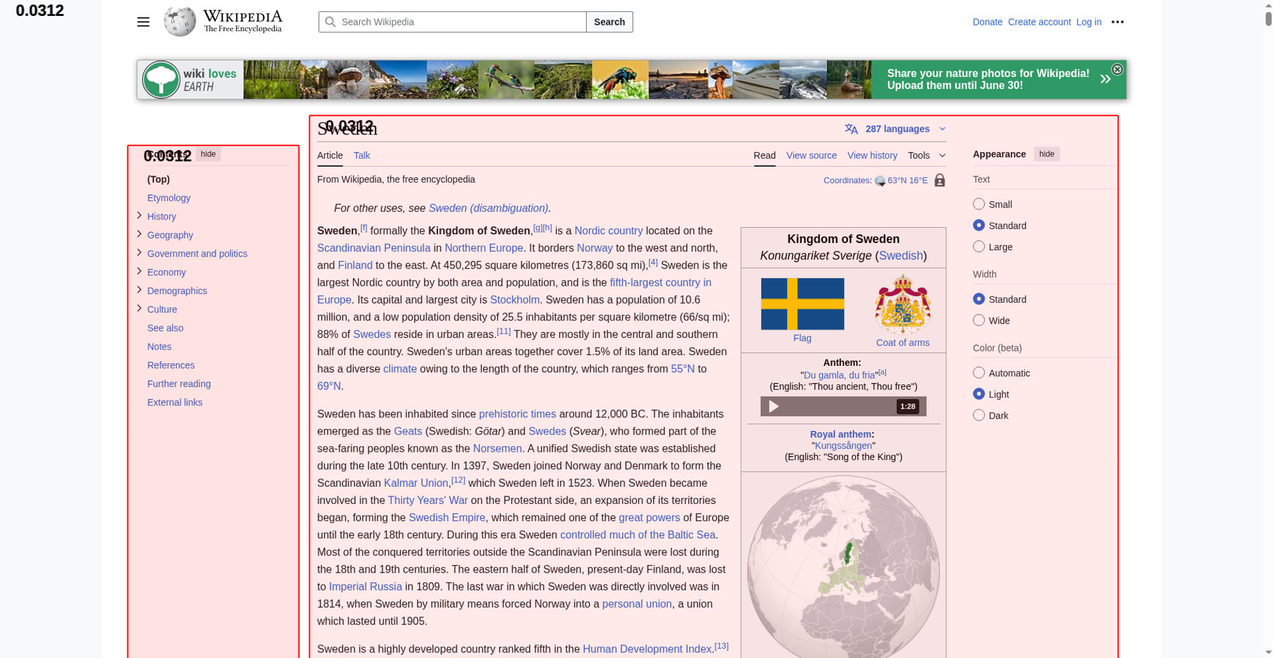
Task: Jump to Etymology in contents
Action: 169,198
